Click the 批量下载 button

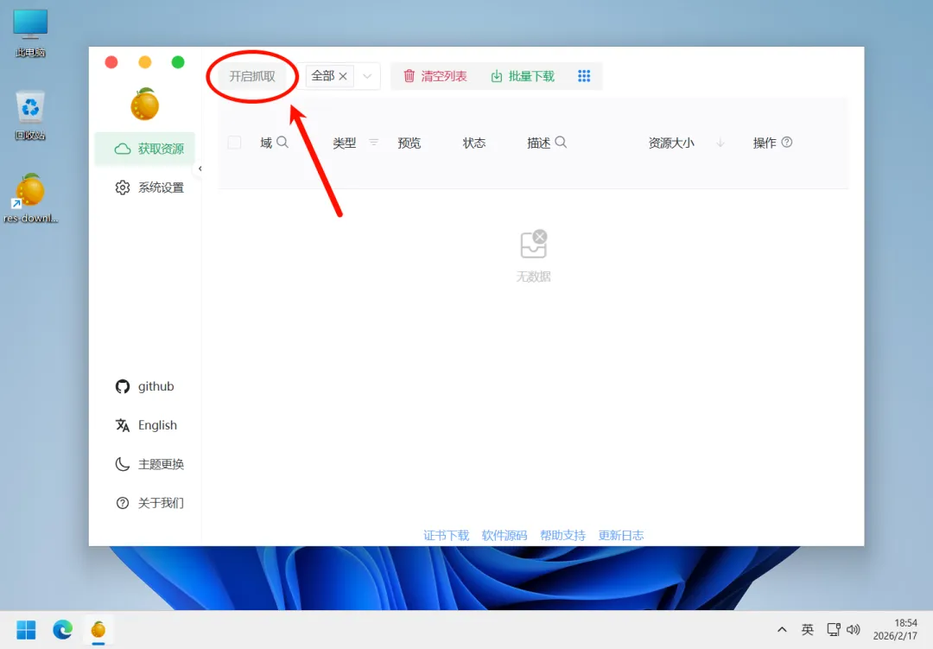(x=523, y=76)
